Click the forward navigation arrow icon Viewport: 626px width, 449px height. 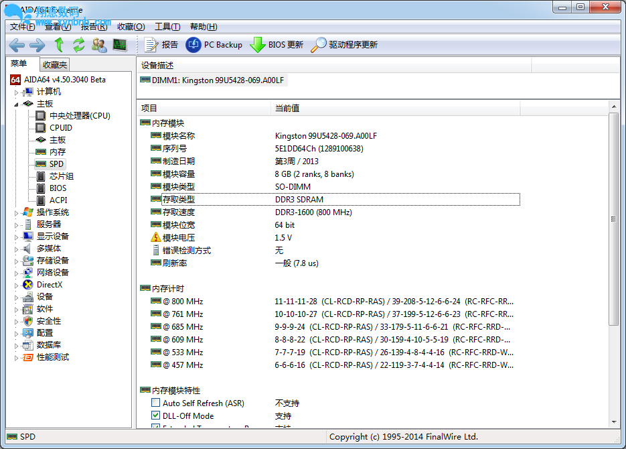[37, 45]
